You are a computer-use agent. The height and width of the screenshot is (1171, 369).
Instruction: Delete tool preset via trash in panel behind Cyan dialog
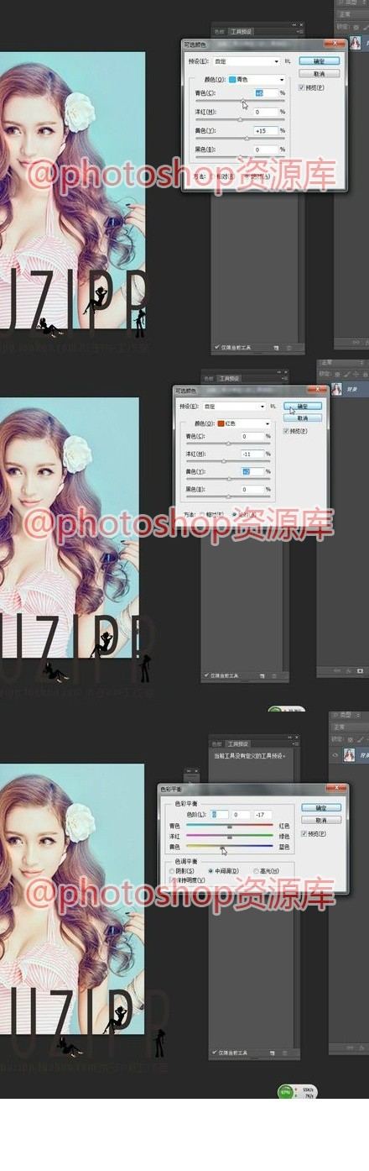(289, 347)
